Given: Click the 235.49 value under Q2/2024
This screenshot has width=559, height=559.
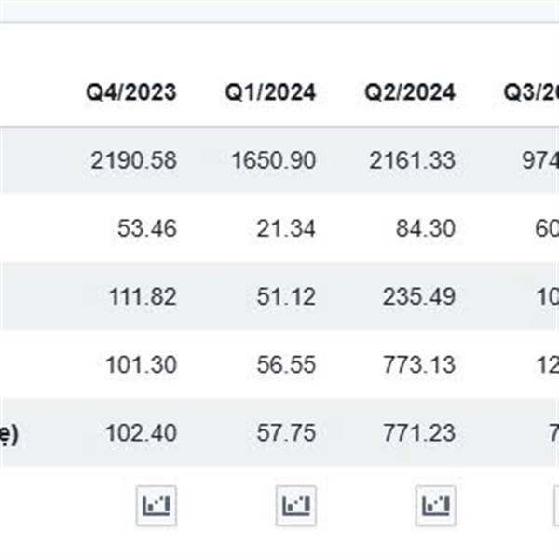Looking at the screenshot, I should (x=419, y=296).
